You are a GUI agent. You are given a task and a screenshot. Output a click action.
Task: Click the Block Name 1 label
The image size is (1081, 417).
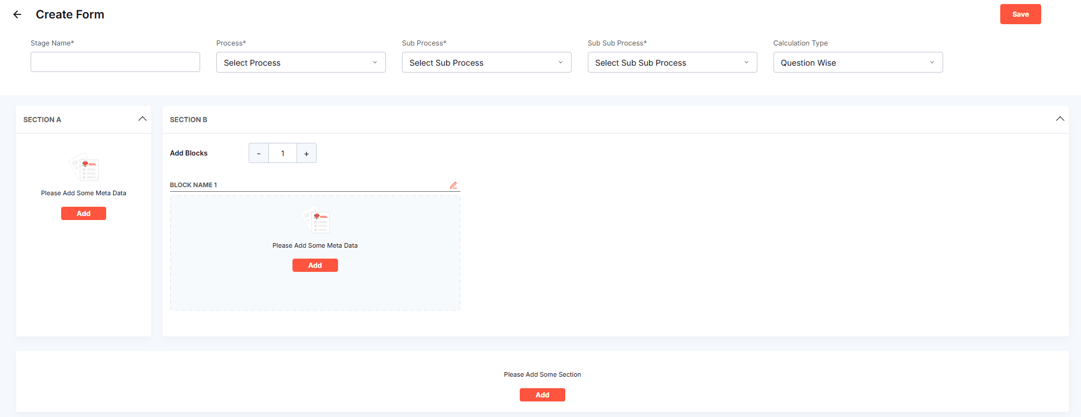(193, 185)
